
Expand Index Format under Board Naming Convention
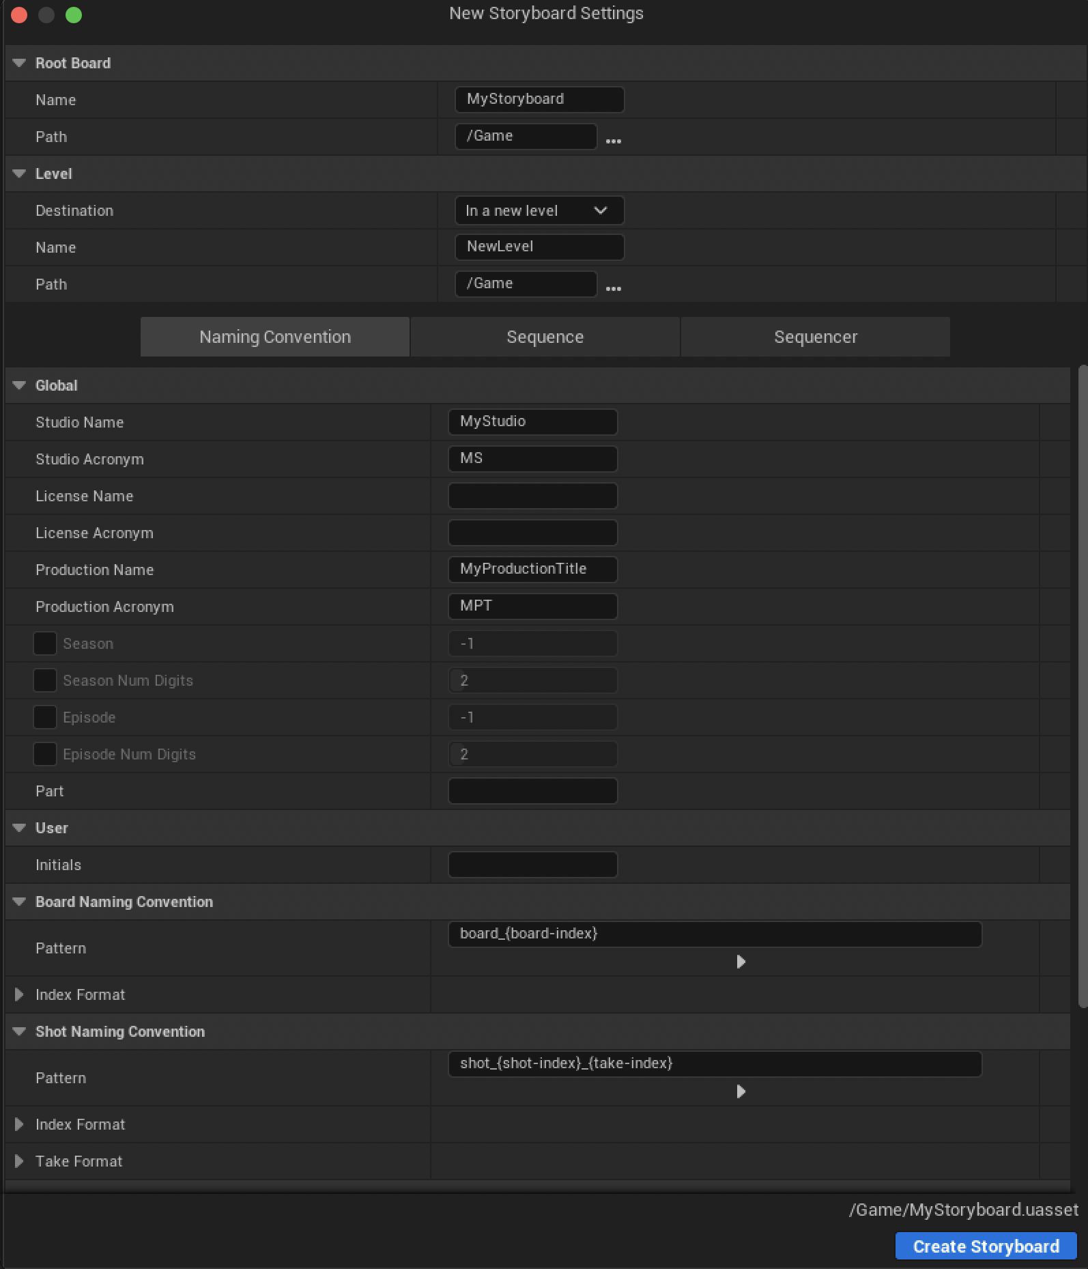(x=19, y=994)
